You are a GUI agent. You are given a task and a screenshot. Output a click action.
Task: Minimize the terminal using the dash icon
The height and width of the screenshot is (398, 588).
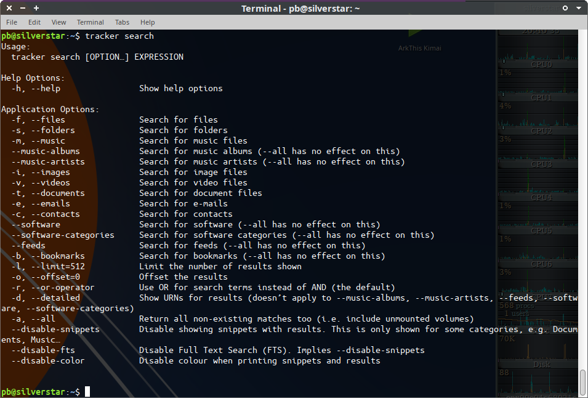(x=23, y=8)
